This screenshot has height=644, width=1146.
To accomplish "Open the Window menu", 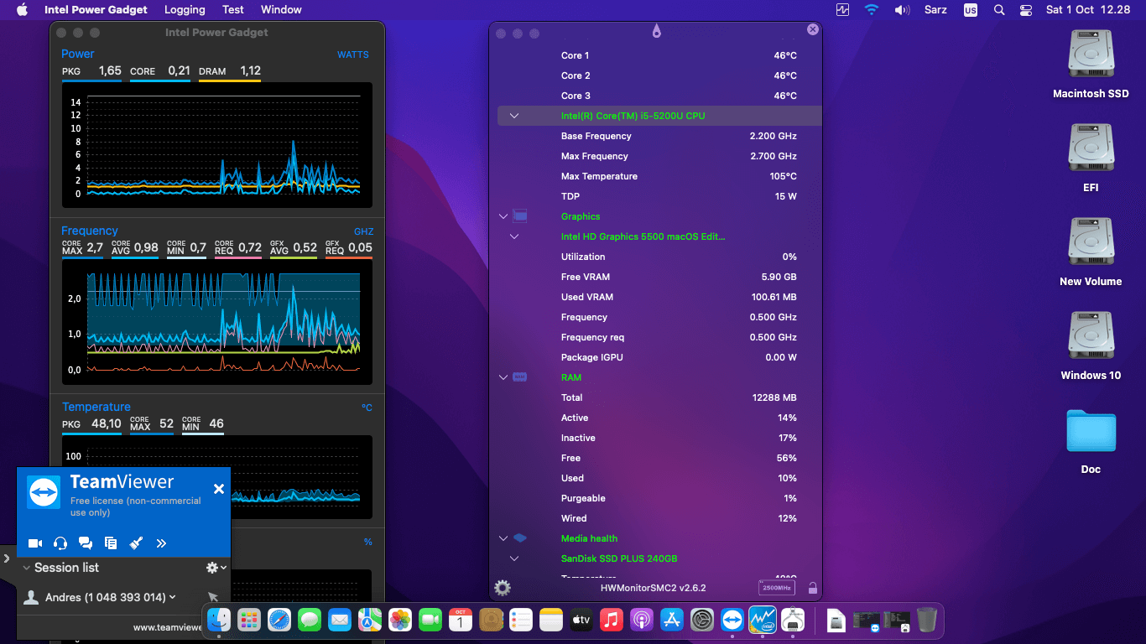I will point(281,10).
